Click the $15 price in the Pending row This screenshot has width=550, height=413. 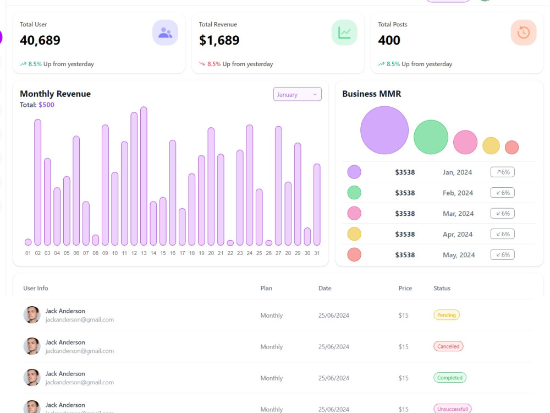(x=403, y=316)
